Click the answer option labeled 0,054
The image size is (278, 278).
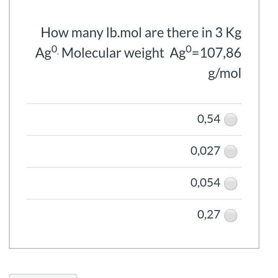pos(205,183)
